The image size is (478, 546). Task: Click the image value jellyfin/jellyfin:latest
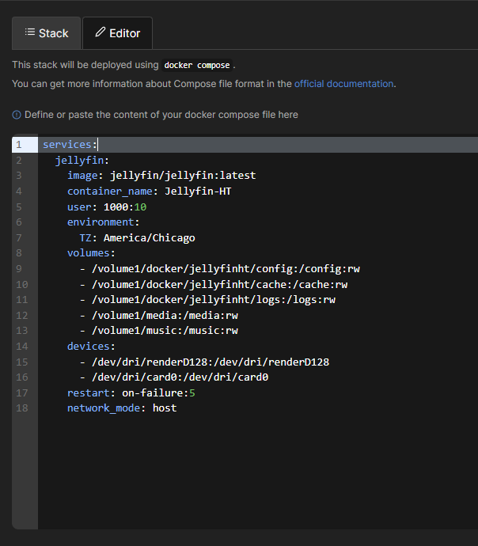tap(183, 176)
